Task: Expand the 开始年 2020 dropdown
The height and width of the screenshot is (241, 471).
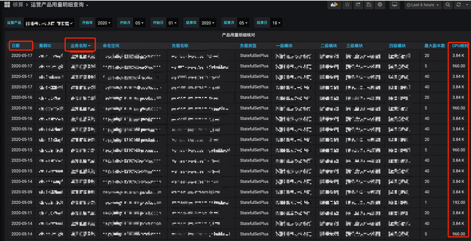Action: (x=104, y=23)
